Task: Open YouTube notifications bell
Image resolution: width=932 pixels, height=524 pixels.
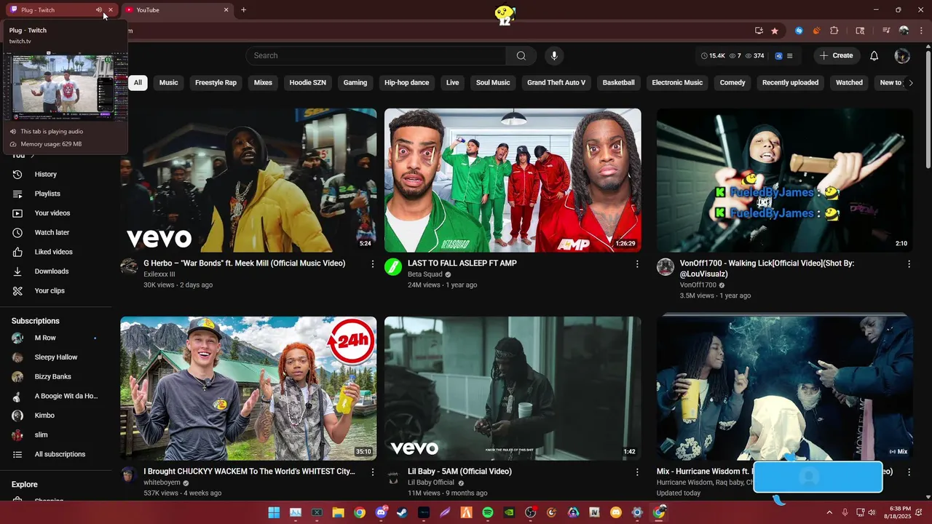Action: click(874, 55)
